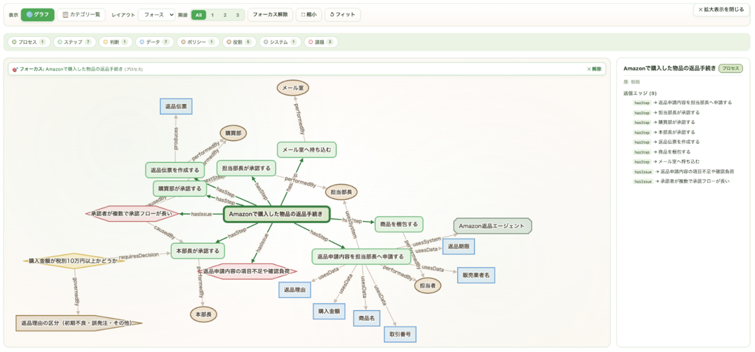Viewport: 755px width, 352px height.
Task: Open the レイアウト フォース dropdown
Action: [157, 15]
